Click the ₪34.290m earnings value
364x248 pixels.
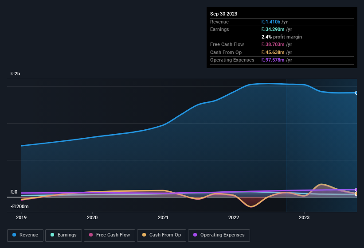273,29
